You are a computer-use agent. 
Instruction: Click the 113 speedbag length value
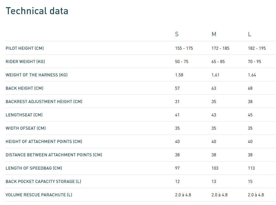(x=251, y=168)
